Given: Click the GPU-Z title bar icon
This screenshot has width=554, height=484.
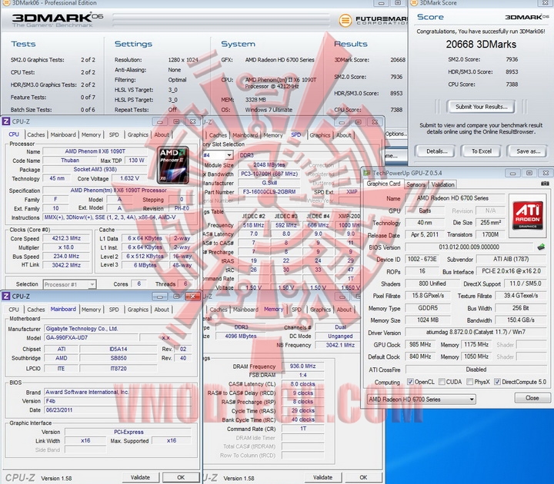Looking at the screenshot, I should [367, 173].
